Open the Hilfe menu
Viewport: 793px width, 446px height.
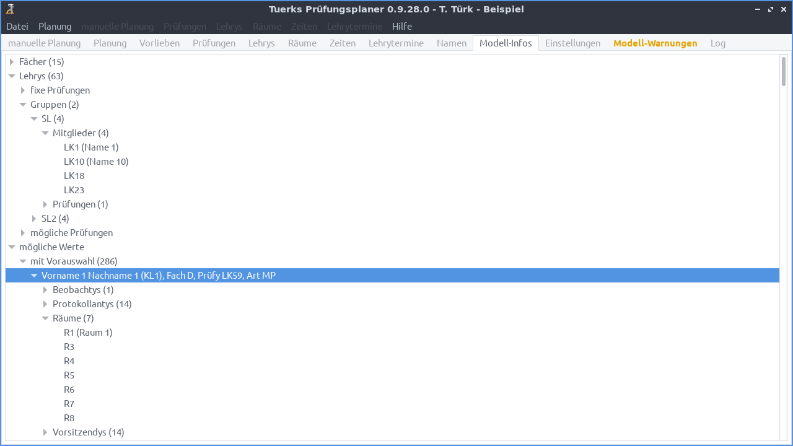click(401, 26)
